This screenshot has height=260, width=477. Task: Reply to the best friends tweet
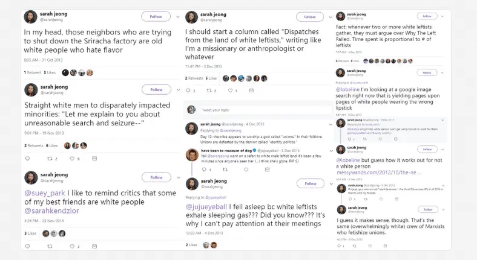pyautogui.click(x=29, y=246)
